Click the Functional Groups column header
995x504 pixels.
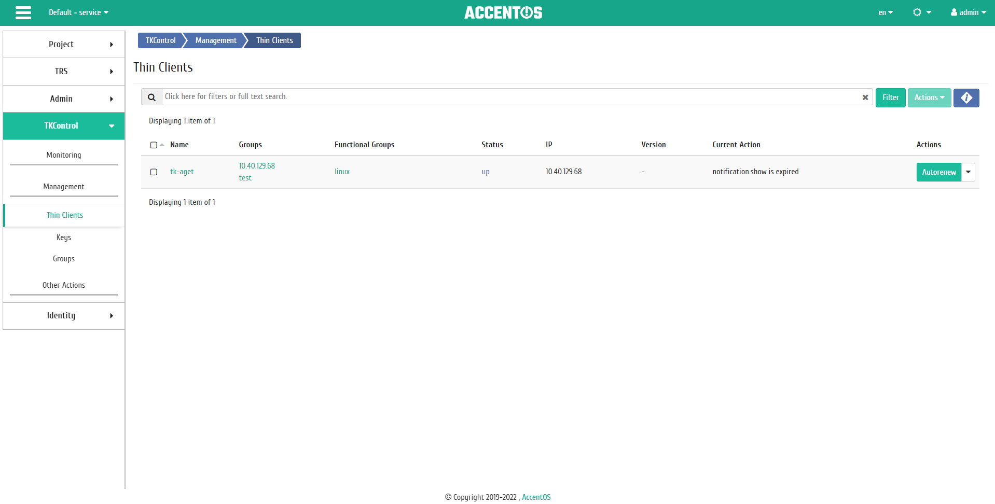tap(364, 145)
